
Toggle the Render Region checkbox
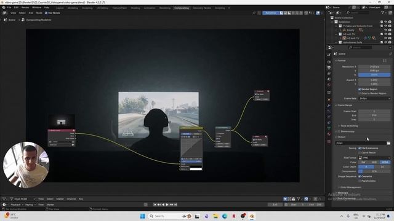360,89
